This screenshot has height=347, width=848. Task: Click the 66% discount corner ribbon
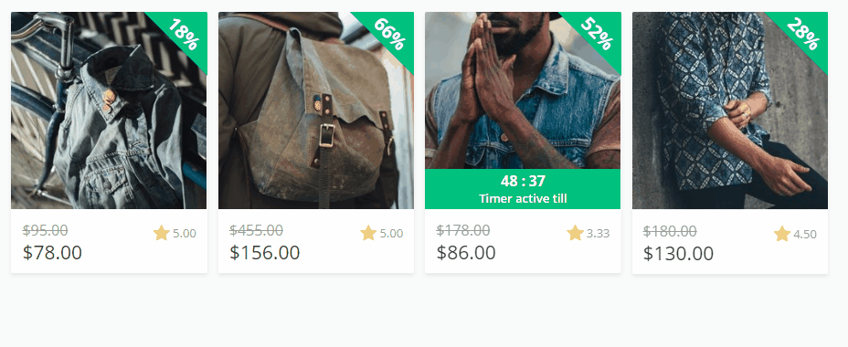[x=390, y=35]
